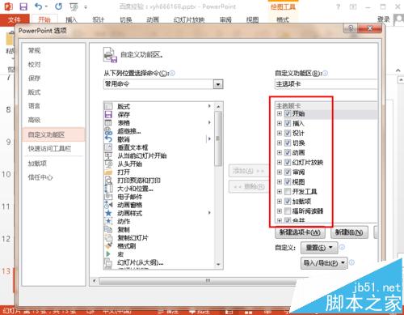
Task: Uncheck the 切换 tab checkbox
Action: [288, 143]
